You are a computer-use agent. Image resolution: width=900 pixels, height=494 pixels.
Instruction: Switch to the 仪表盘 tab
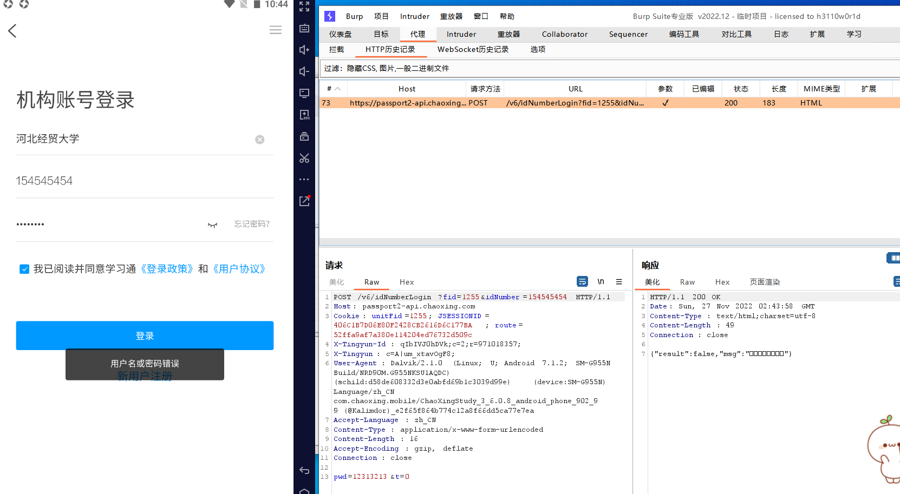pos(340,34)
